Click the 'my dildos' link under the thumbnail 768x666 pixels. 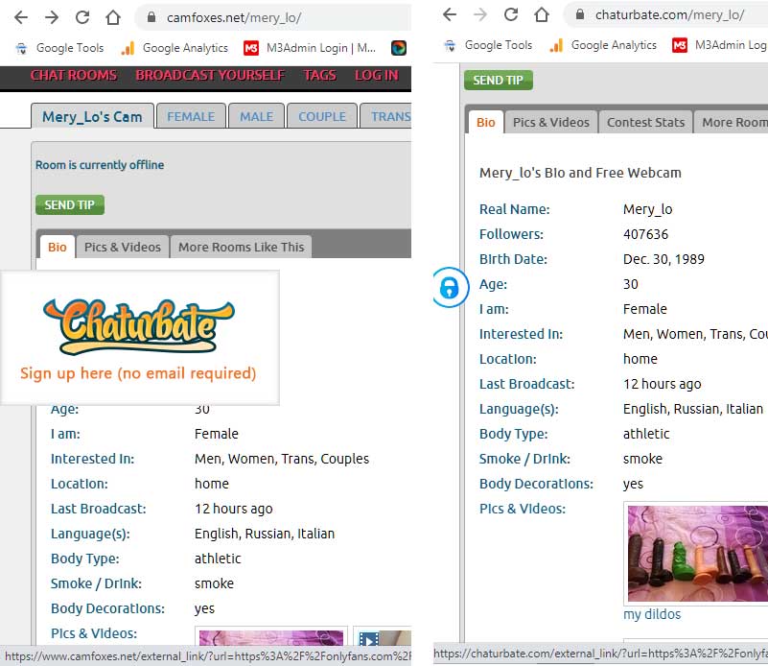pos(652,614)
